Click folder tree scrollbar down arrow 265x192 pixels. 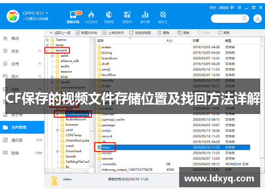coord(91,166)
